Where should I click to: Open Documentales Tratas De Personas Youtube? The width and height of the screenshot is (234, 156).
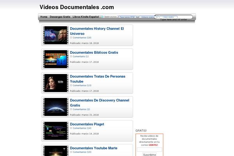pyautogui.click(x=97, y=79)
